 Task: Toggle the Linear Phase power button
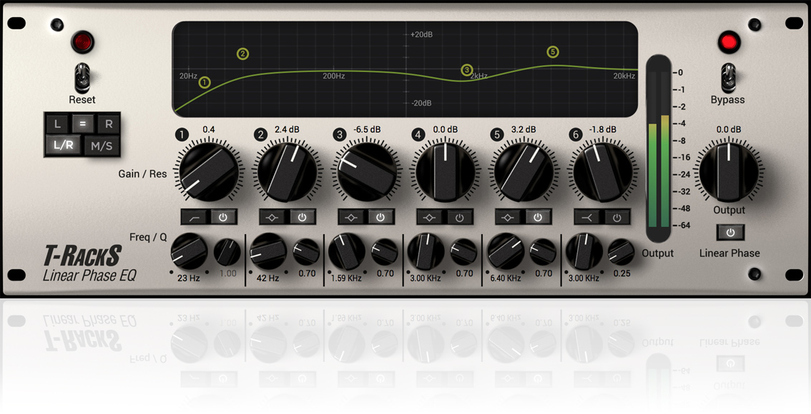(x=729, y=232)
